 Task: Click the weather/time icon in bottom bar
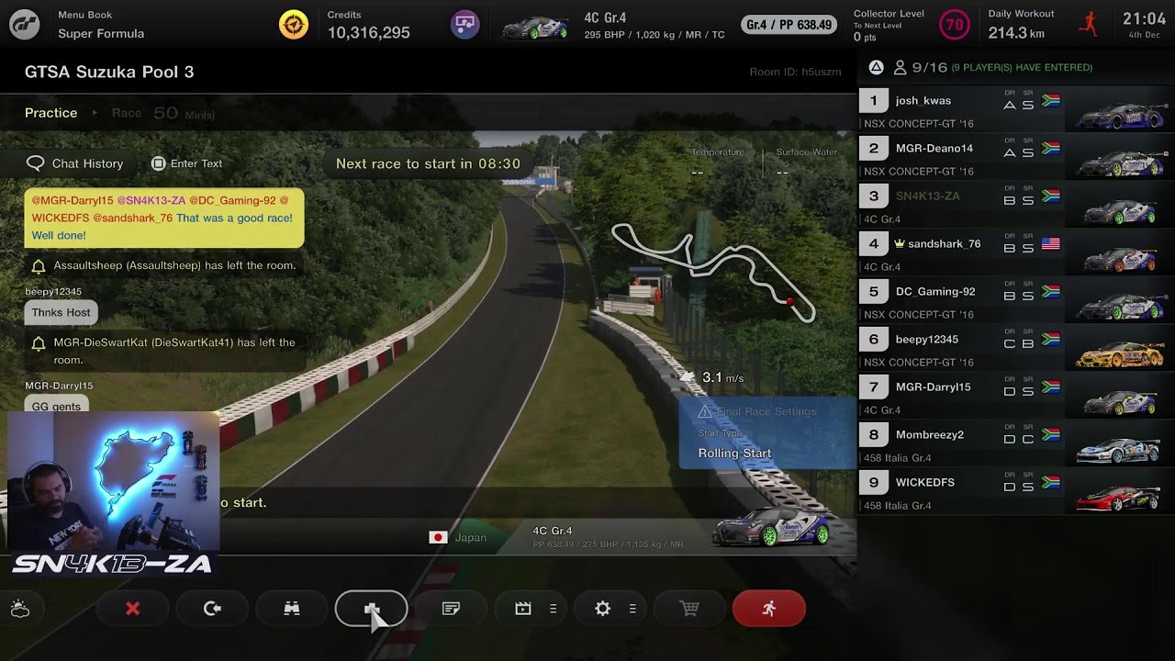[20, 609]
